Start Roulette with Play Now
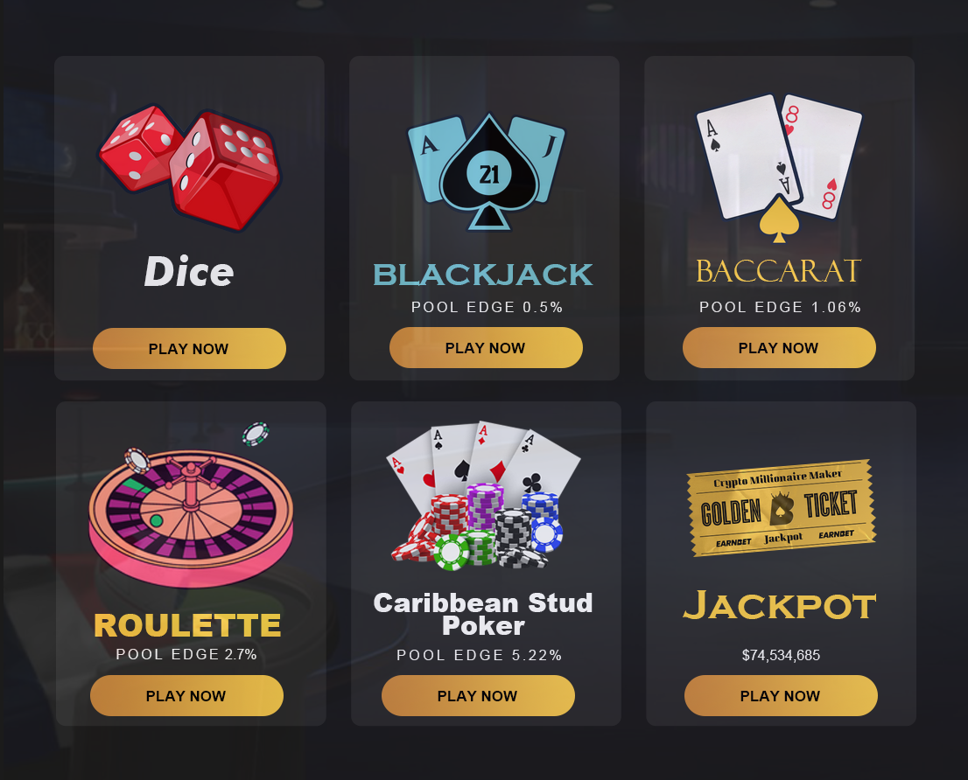 point(186,695)
